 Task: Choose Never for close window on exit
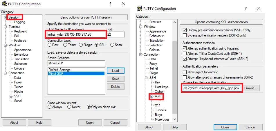point(69,107)
